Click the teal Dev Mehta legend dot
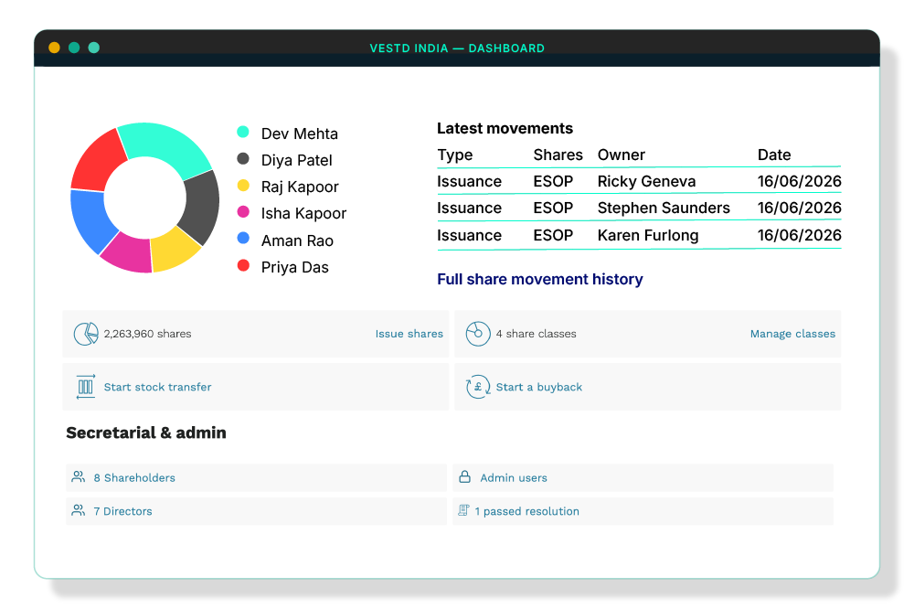 pyautogui.click(x=243, y=132)
